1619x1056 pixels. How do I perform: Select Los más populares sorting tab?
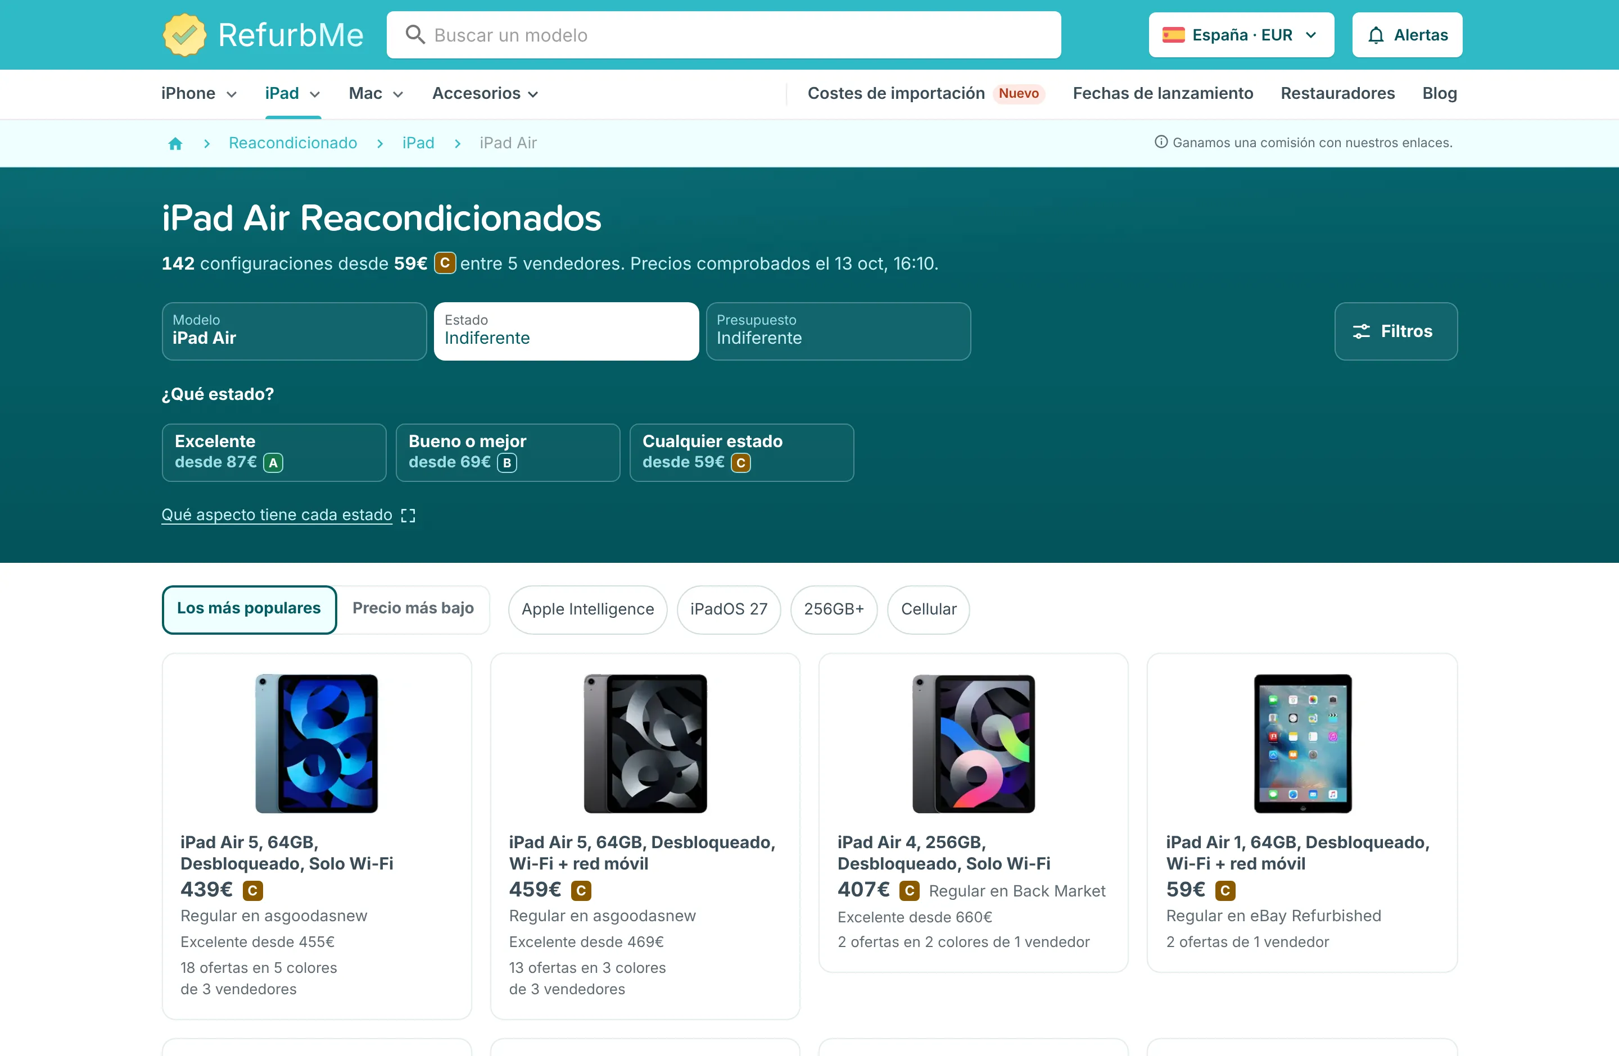(249, 609)
